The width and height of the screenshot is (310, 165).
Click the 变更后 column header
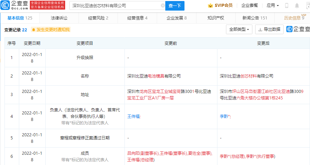pyautogui.click(x=263, y=43)
